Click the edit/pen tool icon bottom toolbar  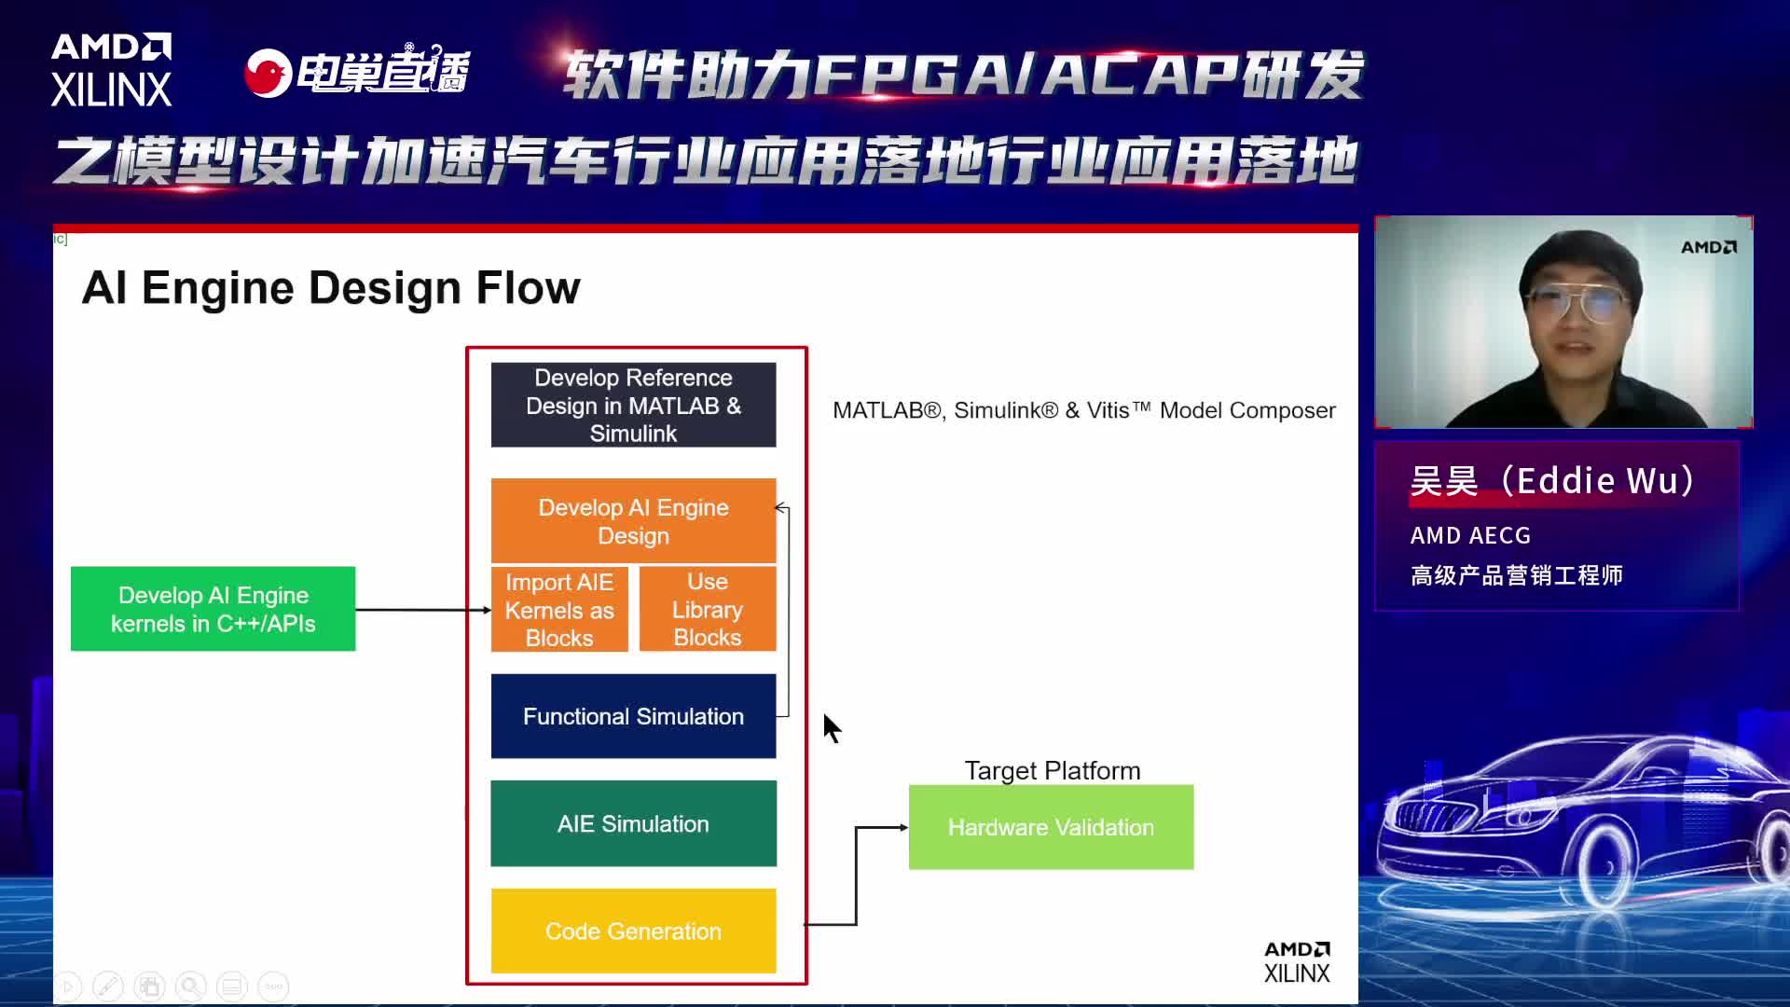(x=109, y=985)
